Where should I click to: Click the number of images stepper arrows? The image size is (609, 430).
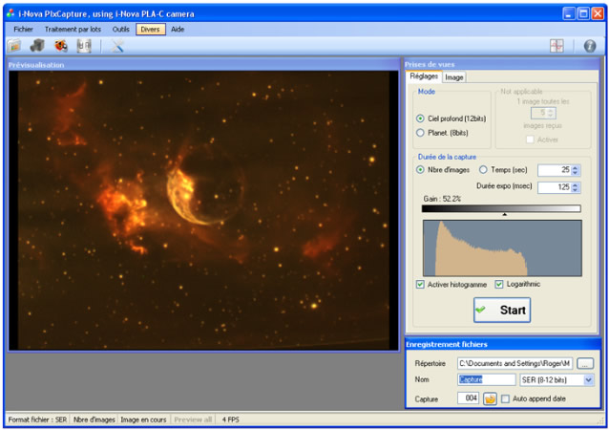pos(576,170)
